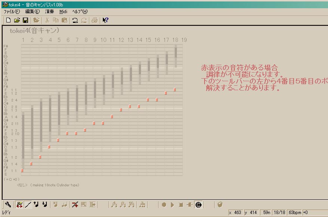Screen dimensions: 328x217
Task: Click column header number 19
Action: [184, 40]
